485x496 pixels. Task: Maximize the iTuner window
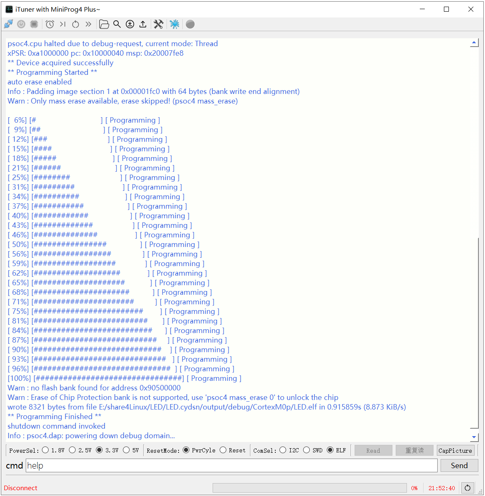coord(446,9)
